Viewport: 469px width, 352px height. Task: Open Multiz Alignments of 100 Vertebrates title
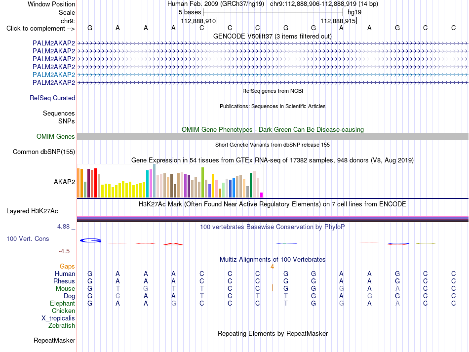(273, 259)
